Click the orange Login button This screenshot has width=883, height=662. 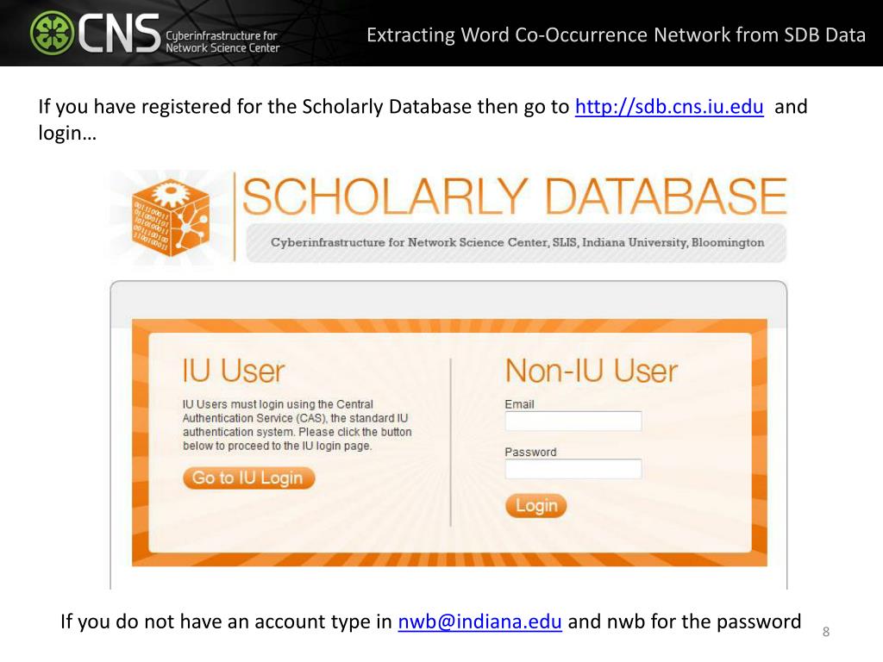[535, 505]
